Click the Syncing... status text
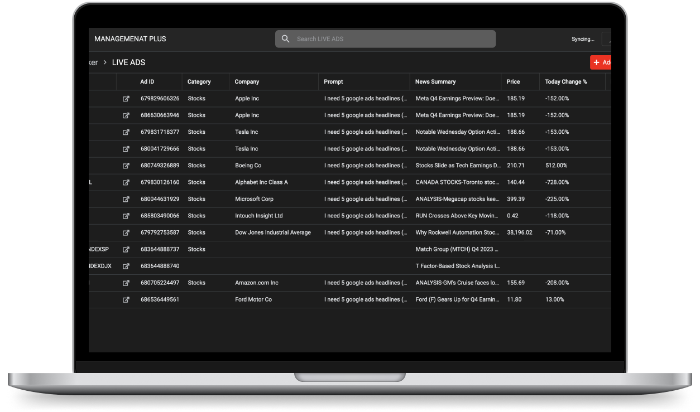This screenshot has width=700, height=412. 583,39
